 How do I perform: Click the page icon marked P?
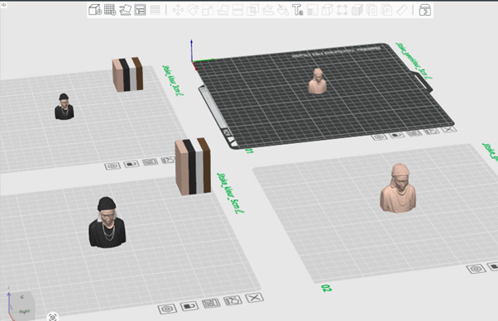point(387,10)
